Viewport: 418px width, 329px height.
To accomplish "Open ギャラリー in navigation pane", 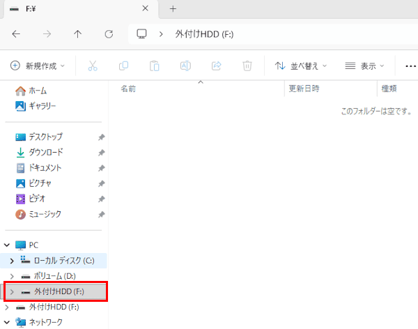I will pos(36,106).
